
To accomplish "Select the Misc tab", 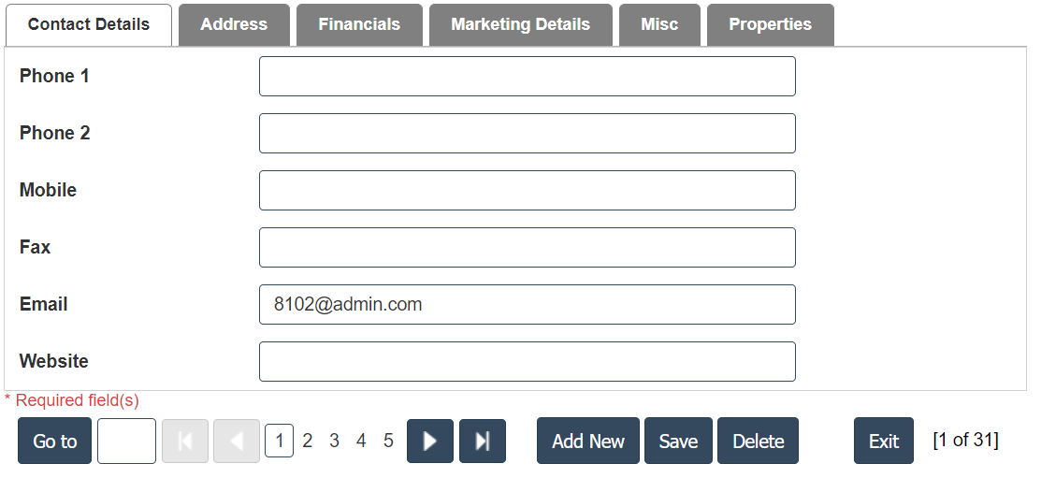I will (x=659, y=25).
